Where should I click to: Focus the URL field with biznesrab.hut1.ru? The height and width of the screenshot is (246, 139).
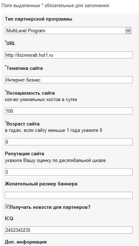(x=69, y=55)
